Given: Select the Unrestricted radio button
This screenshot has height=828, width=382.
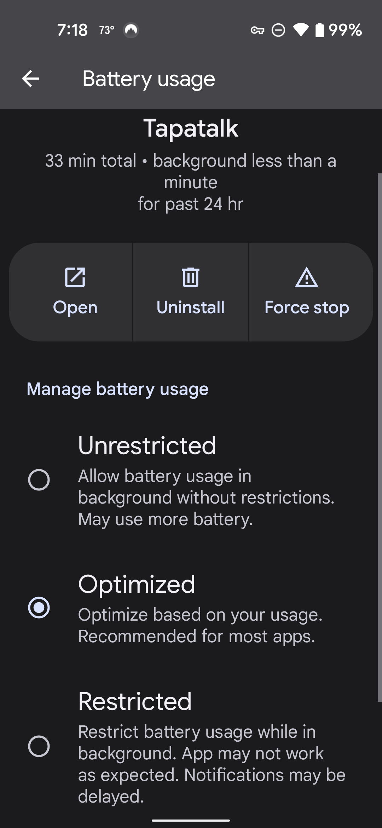Looking at the screenshot, I should [x=39, y=480].
